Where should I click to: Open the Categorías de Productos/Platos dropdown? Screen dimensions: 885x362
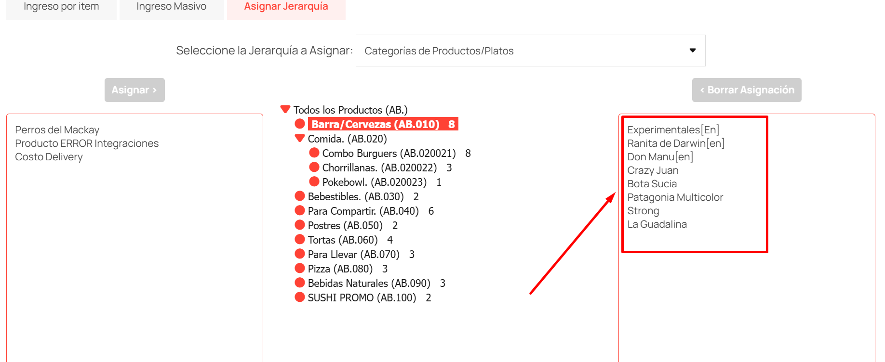530,51
